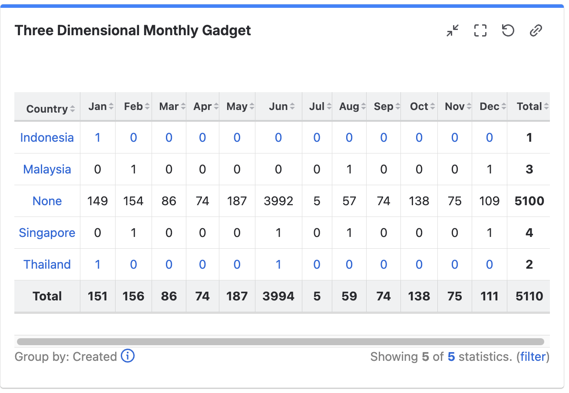Open Indonesia's January value 1 link
The height and width of the screenshot is (393, 569).
coord(98,137)
